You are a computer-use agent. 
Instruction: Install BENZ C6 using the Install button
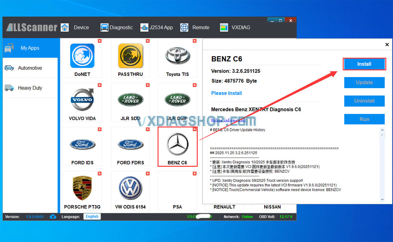pyautogui.click(x=364, y=64)
